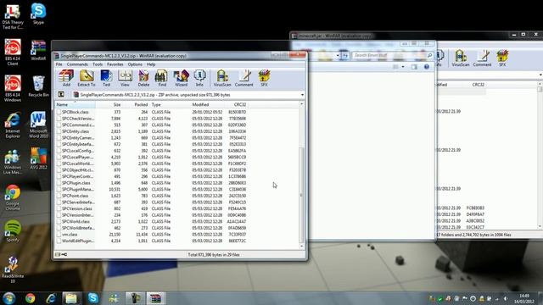
Task: Open the Commands menu in WinRAR
Action: click(x=77, y=64)
